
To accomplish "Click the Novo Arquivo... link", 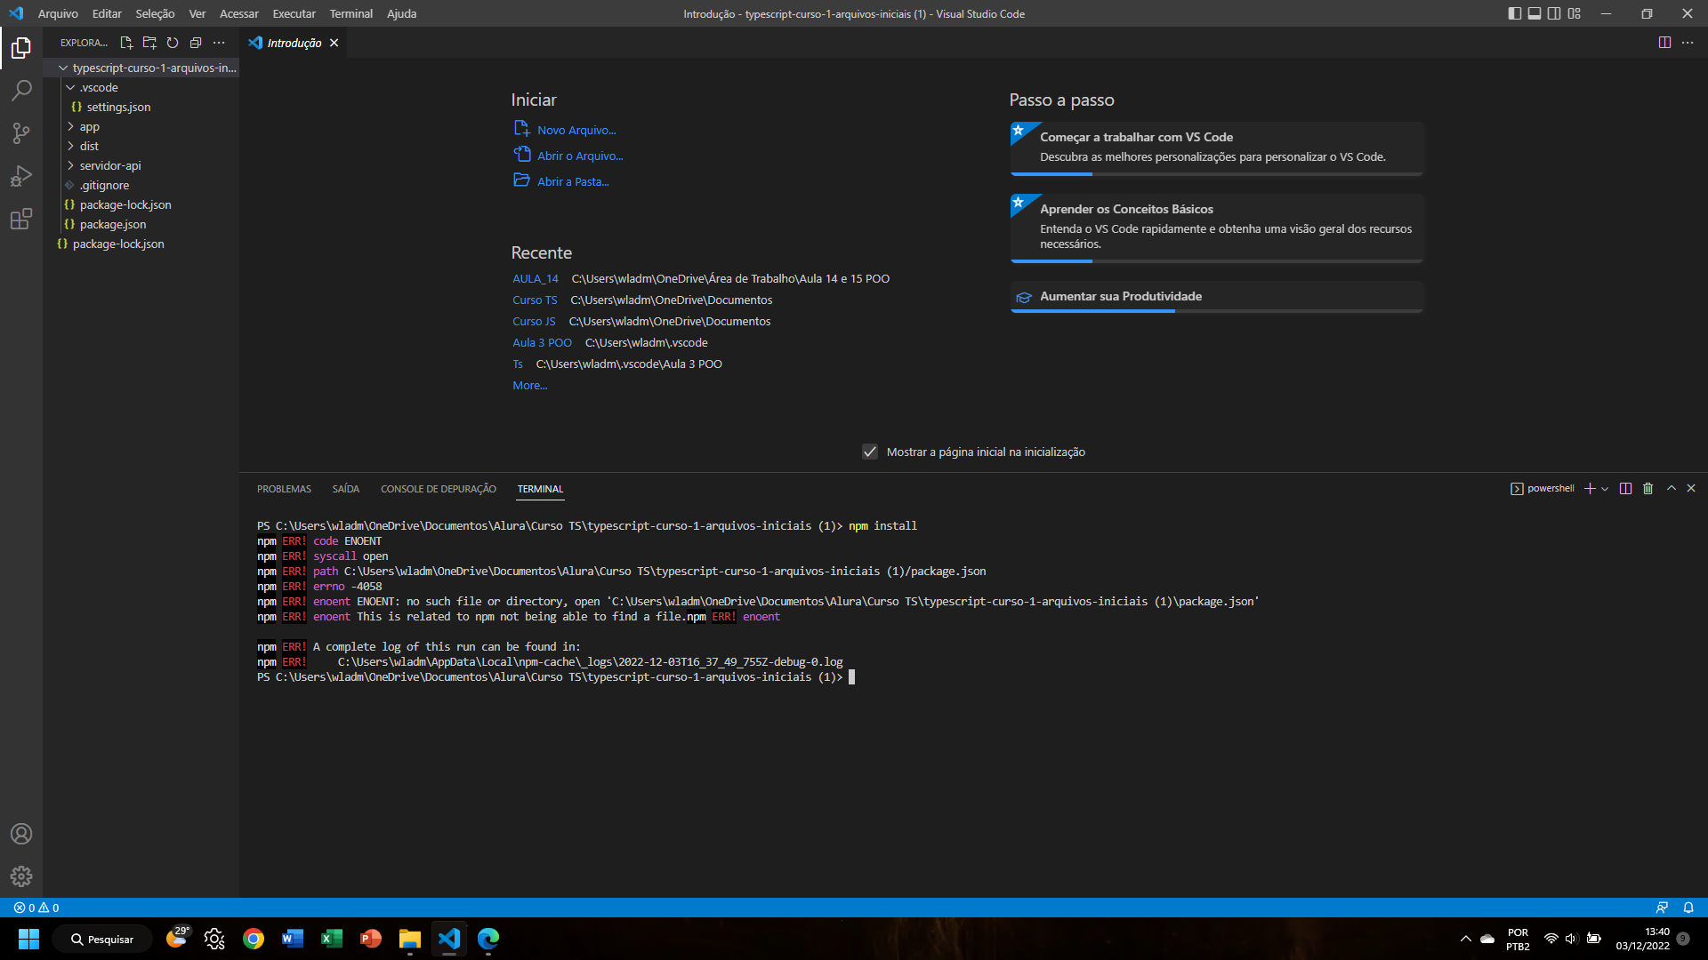I will tap(576, 130).
